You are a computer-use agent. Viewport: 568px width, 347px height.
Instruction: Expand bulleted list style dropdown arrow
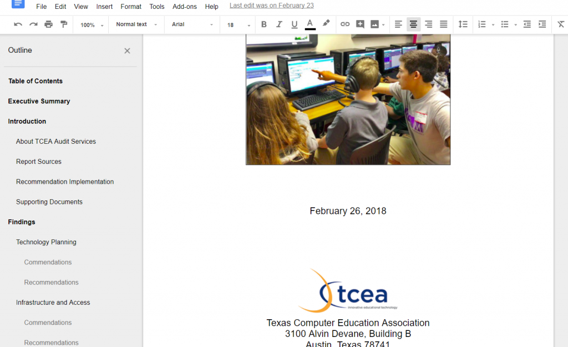515,25
